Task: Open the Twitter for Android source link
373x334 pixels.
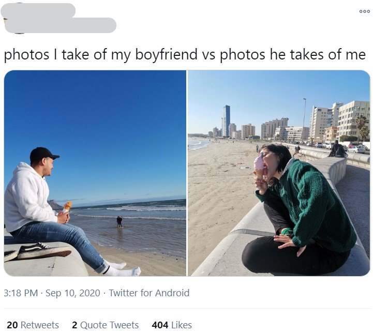Action: coord(149,293)
